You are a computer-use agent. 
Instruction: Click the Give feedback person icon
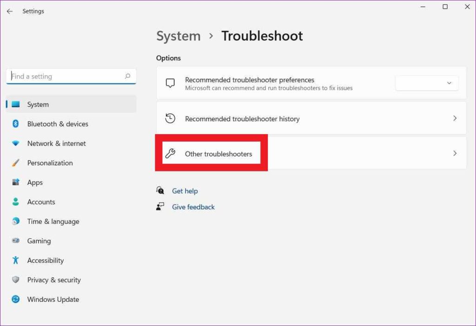(x=160, y=207)
